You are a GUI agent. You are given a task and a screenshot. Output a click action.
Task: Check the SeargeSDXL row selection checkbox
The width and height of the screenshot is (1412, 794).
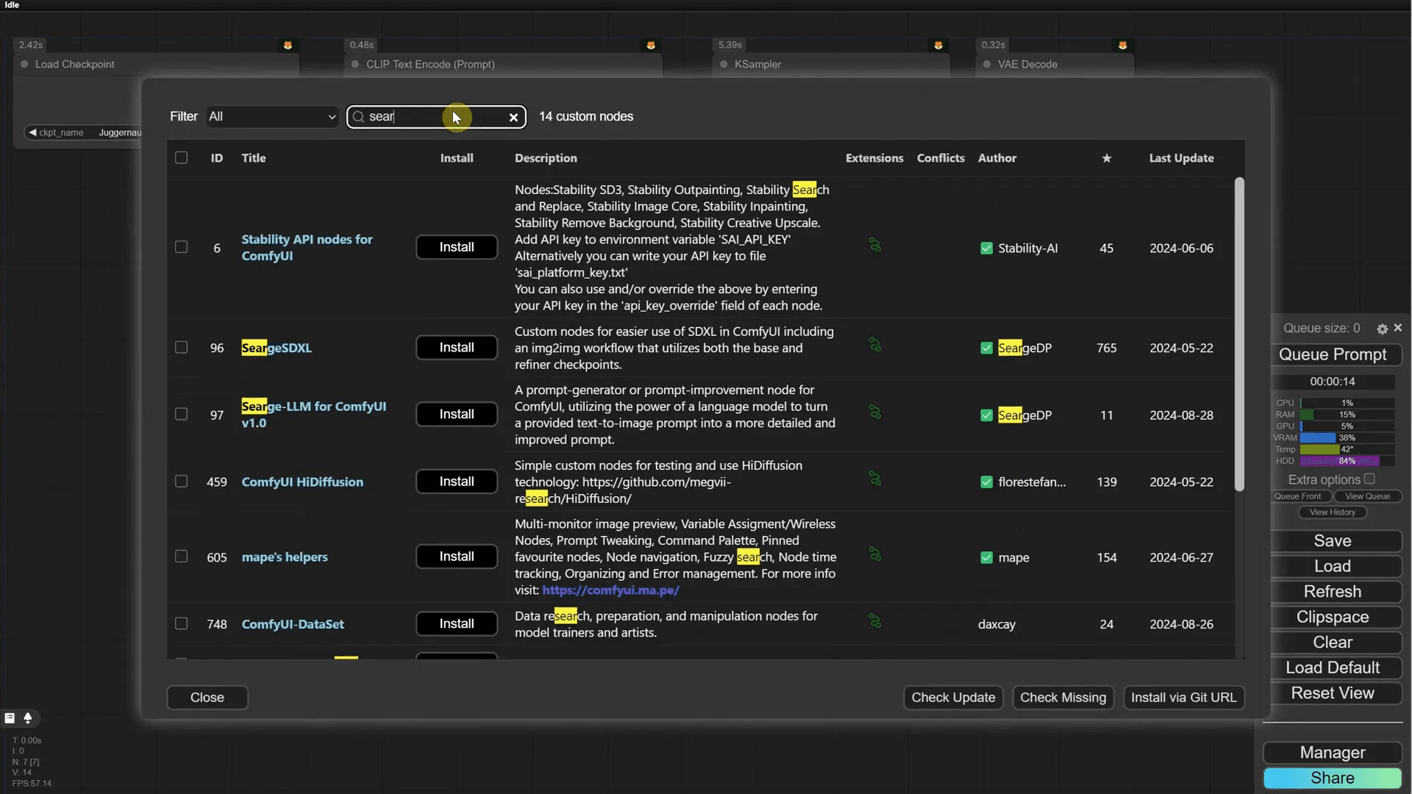click(x=181, y=347)
